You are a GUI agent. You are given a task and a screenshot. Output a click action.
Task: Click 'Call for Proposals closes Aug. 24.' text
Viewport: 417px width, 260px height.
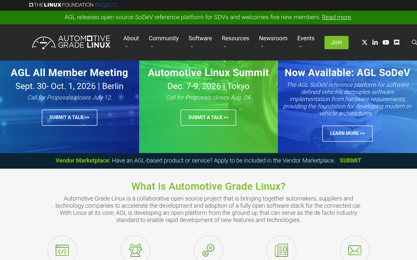coord(208,97)
